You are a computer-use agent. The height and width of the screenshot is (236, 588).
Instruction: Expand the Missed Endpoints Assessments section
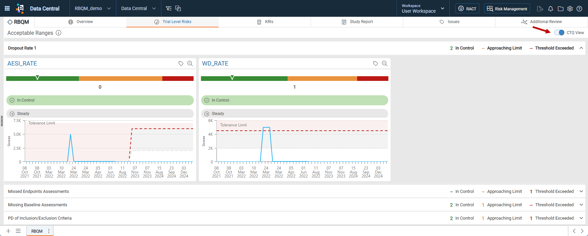point(581,192)
